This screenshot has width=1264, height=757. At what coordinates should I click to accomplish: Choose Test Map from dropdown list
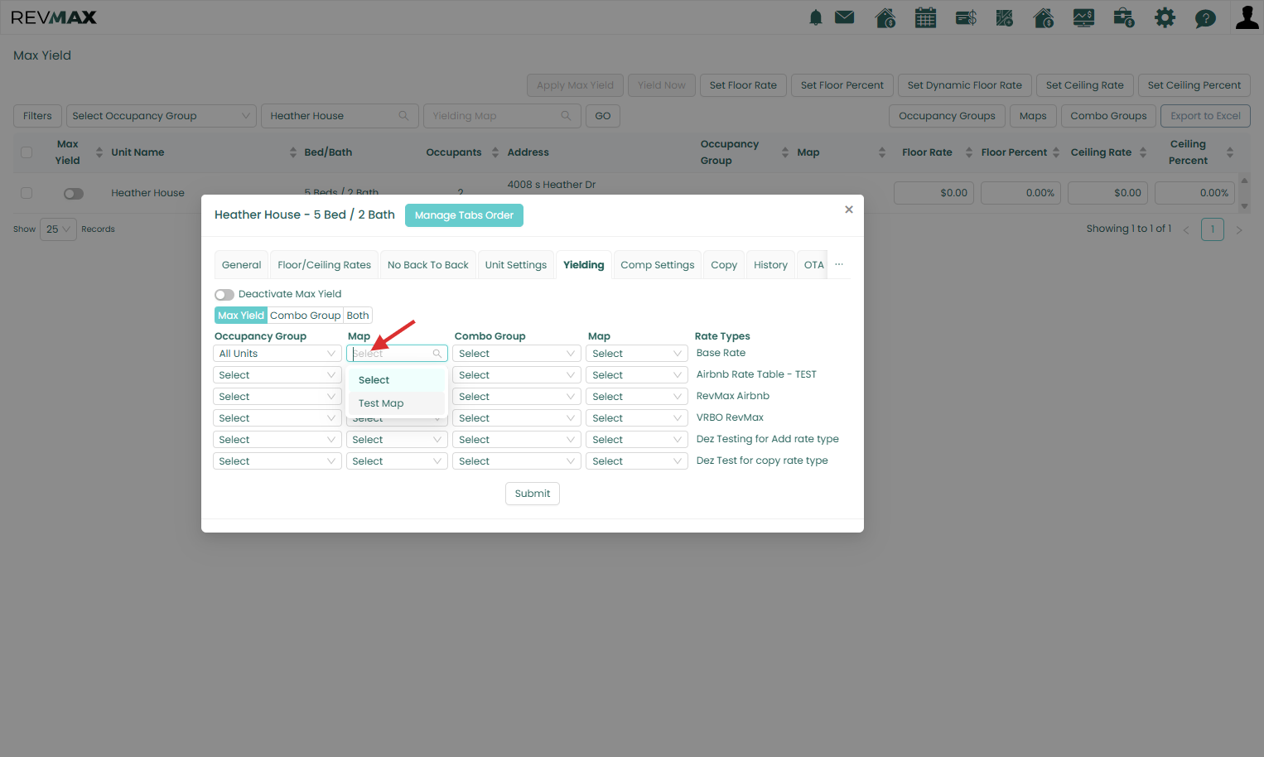(x=397, y=403)
